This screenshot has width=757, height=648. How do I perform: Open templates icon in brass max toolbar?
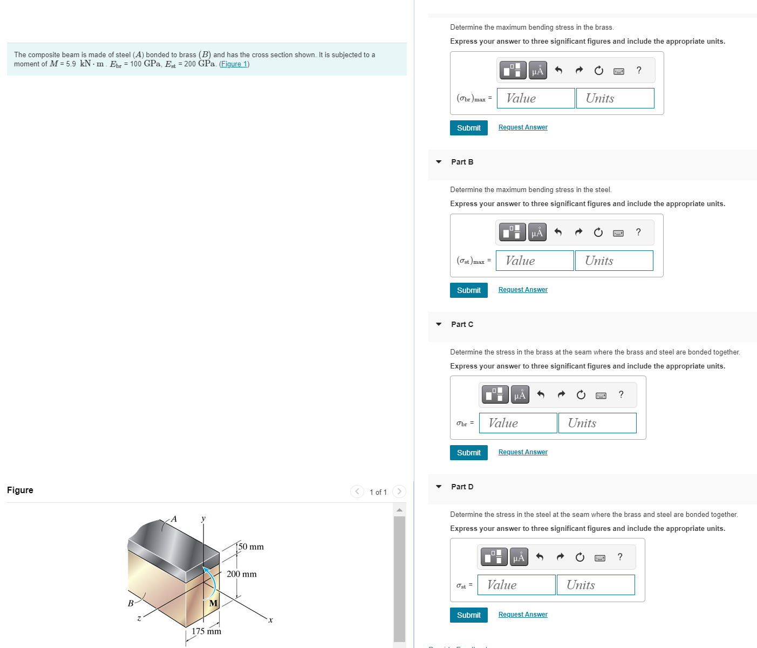(x=514, y=70)
